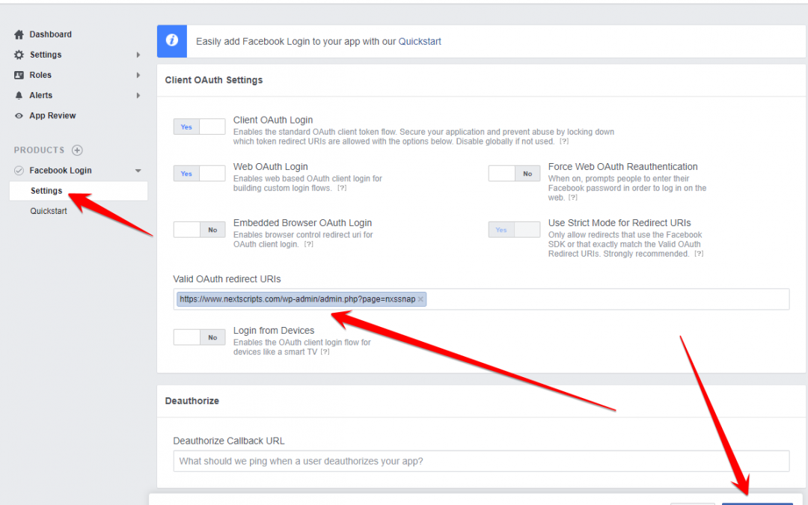
Task: Toggle Use Strict Mode for Redirect URIs
Action: [x=514, y=230]
